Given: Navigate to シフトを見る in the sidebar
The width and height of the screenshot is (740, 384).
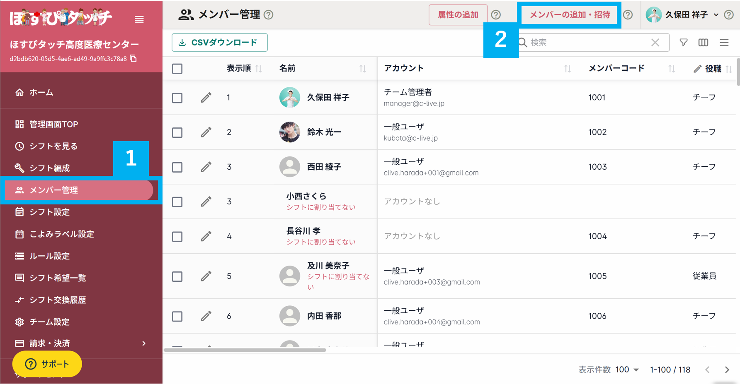Looking at the screenshot, I should (52, 146).
